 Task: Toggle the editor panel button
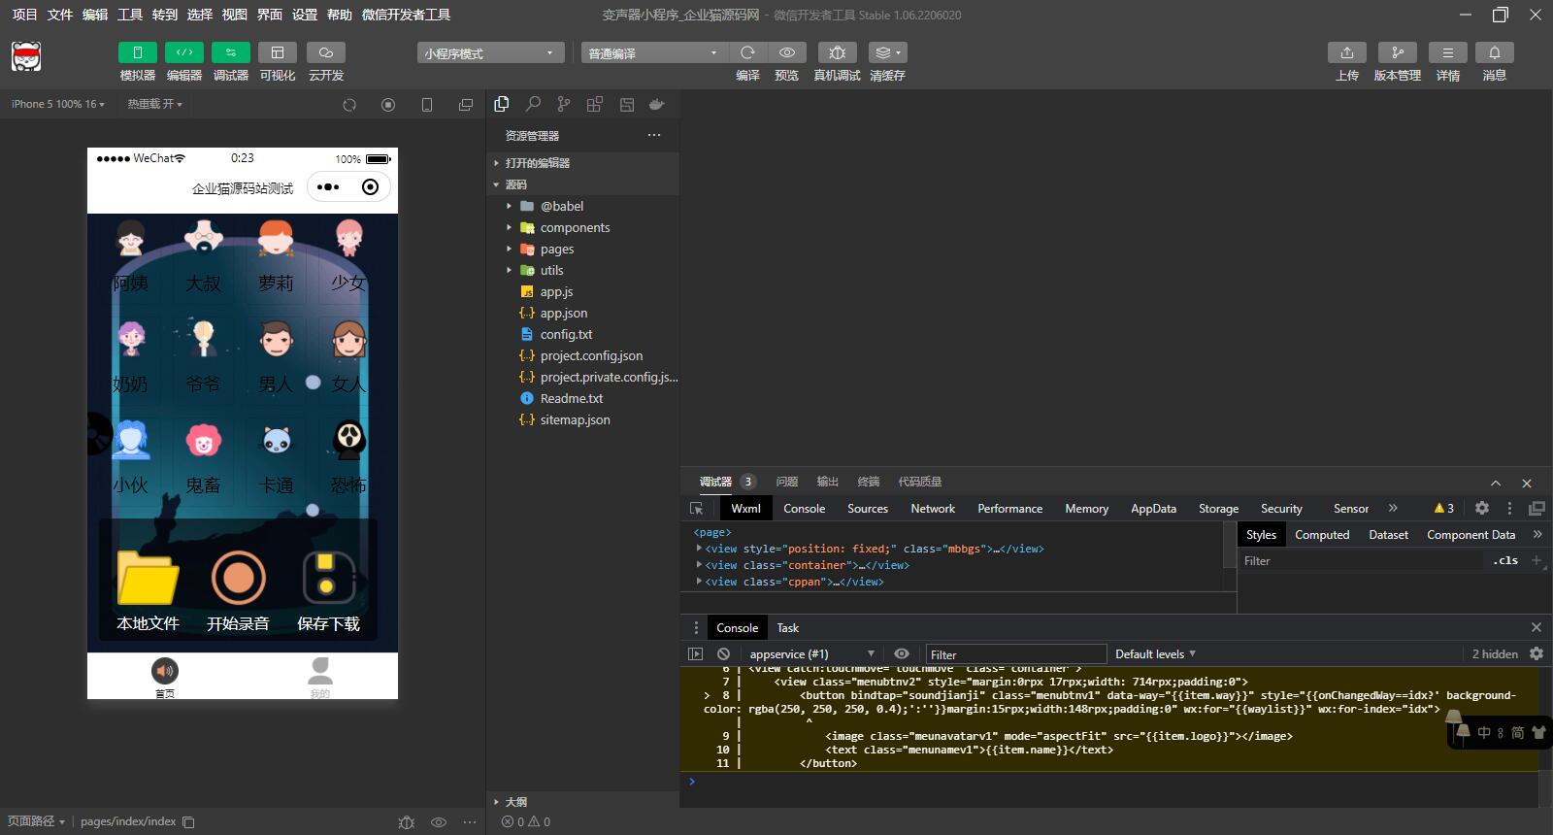(x=183, y=52)
